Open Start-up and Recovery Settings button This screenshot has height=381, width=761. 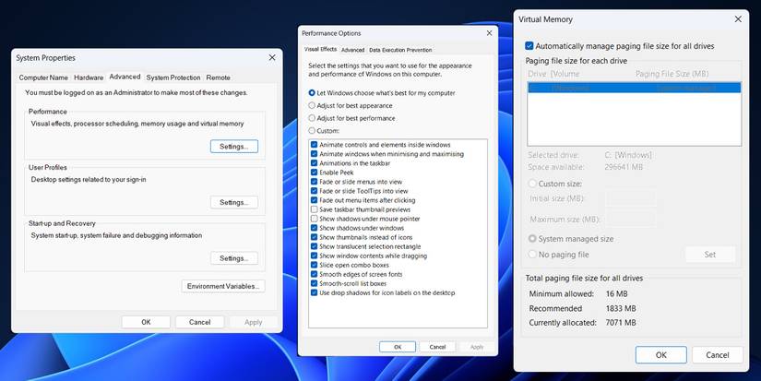(234, 258)
